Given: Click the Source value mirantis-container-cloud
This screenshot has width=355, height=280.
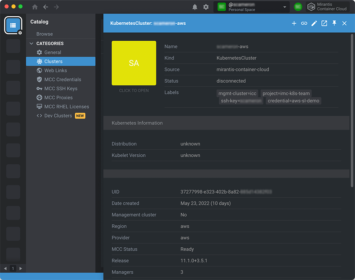Looking at the screenshot, I should 243,69.
